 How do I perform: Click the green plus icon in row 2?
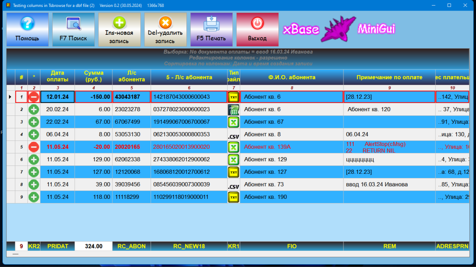(33, 109)
